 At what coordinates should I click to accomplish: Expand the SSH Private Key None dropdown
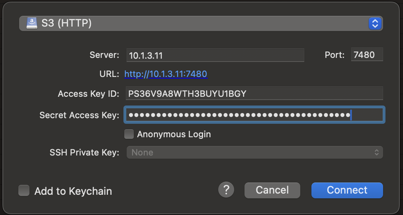(255, 152)
